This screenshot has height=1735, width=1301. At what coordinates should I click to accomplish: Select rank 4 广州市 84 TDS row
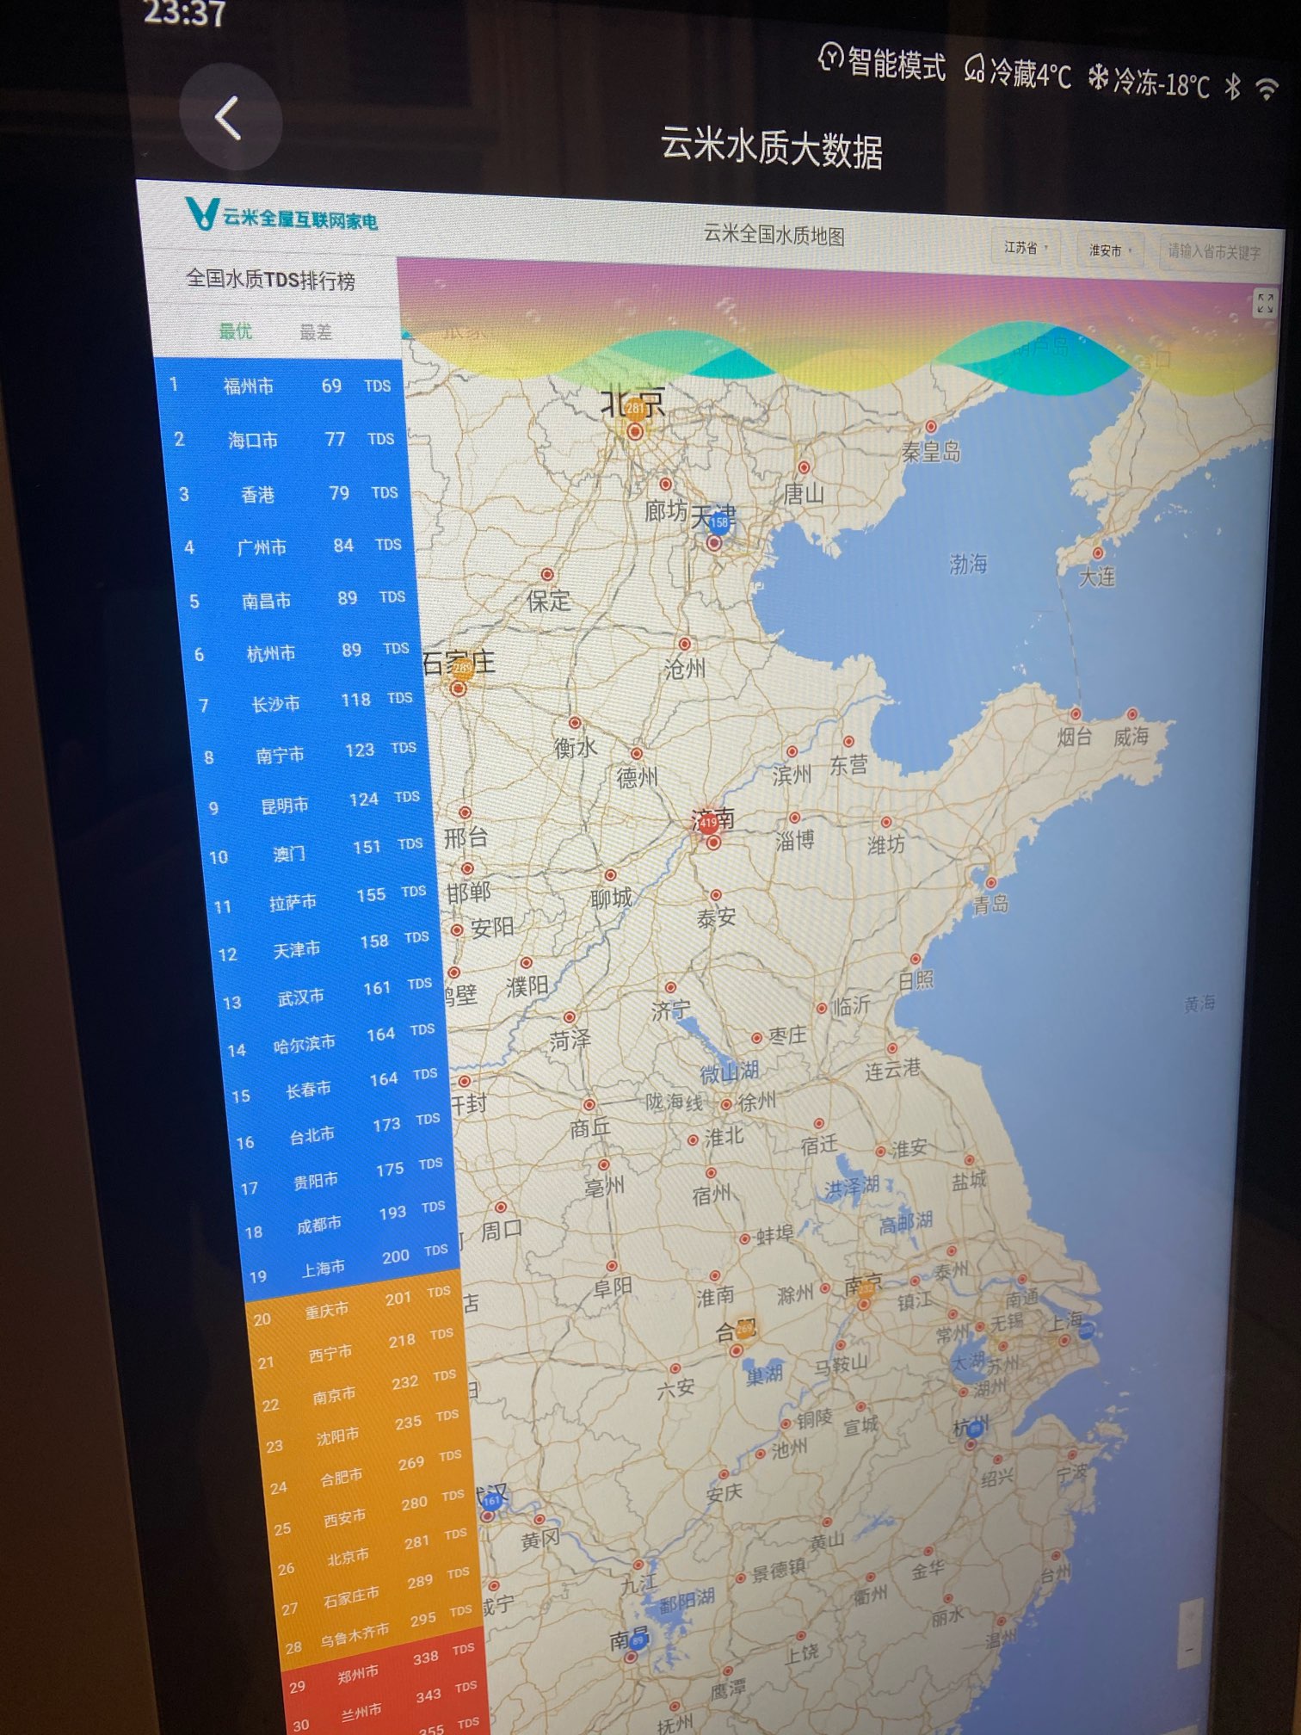pyautogui.click(x=294, y=546)
